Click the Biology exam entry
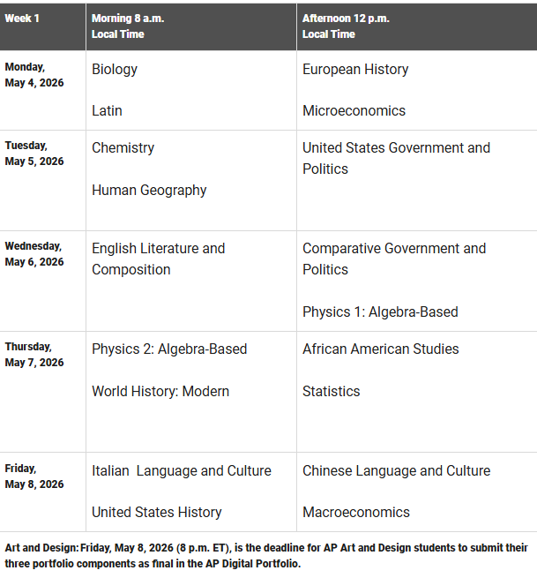 [x=115, y=69]
